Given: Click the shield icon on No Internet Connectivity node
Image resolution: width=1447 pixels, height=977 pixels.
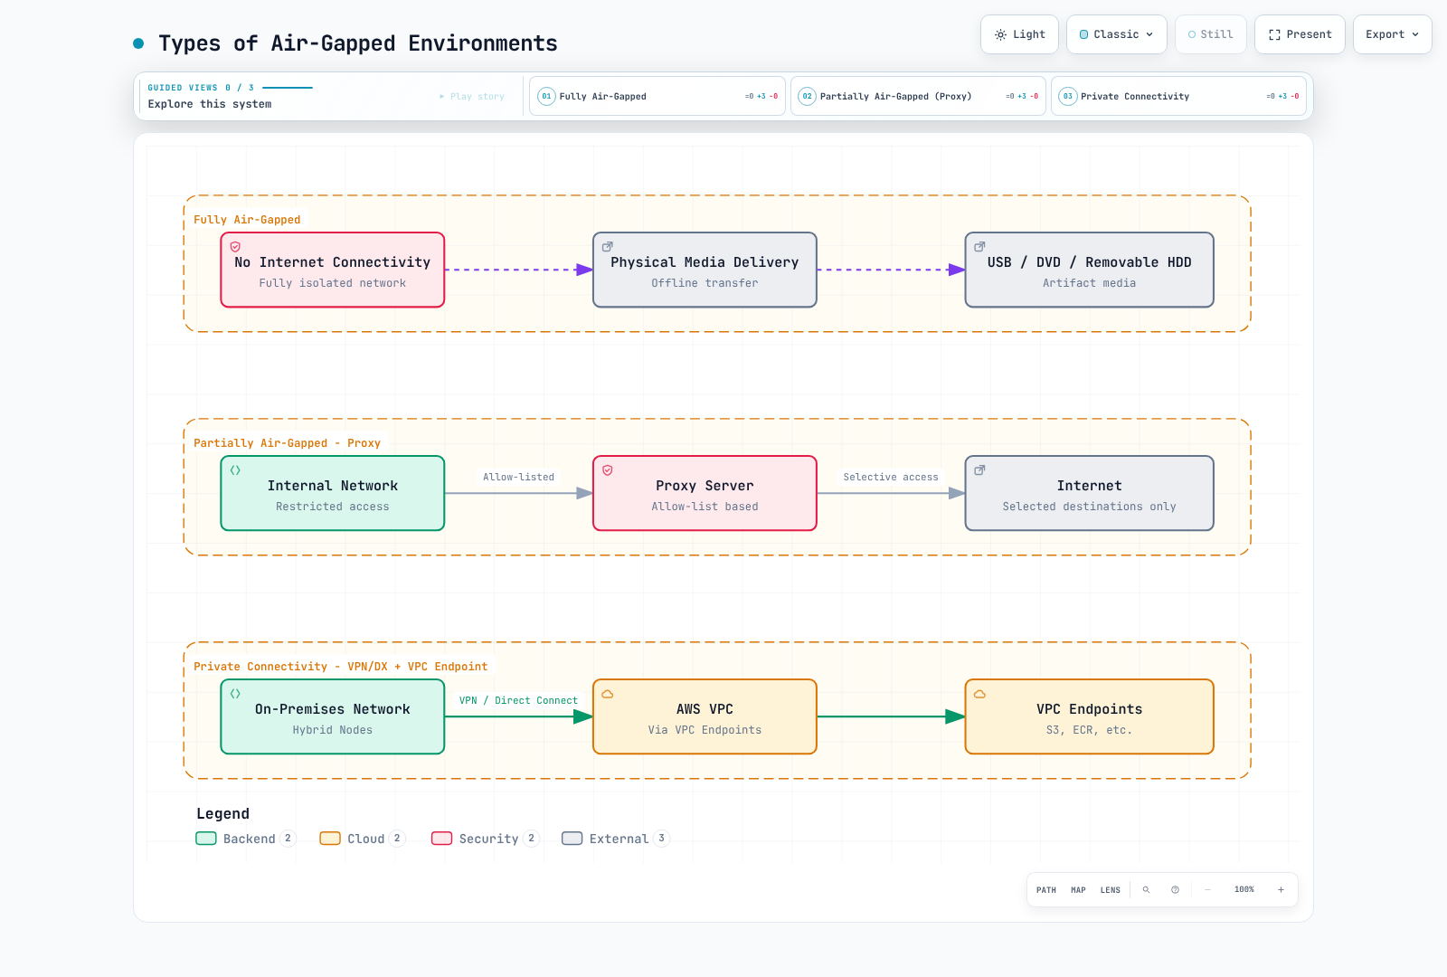Looking at the screenshot, I should (x=235, y=247).
